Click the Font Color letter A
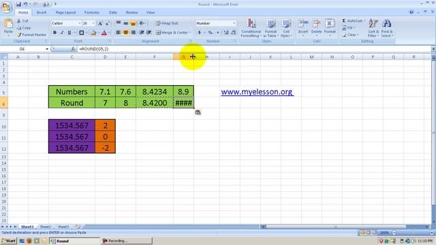This screenshot has height=245, width=436. click(104, 33)
